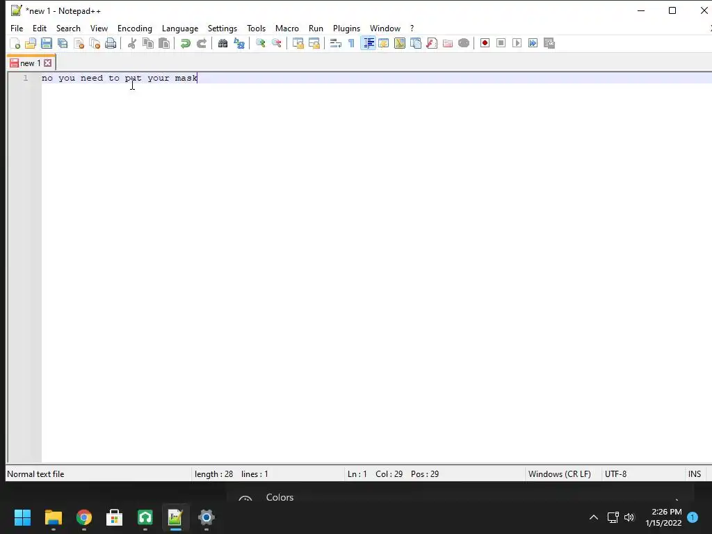Image resolution: width=712 pixels, height=534 pixels.
Task: Open the Window menu
Action: pyautogui.click(x=385, y=28)
